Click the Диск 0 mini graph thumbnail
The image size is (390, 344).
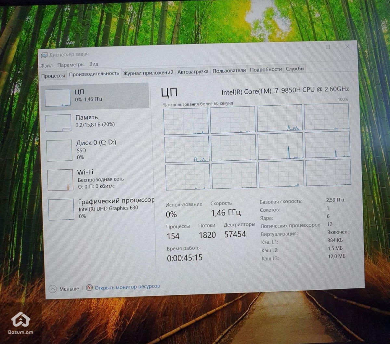pos(59,151)
